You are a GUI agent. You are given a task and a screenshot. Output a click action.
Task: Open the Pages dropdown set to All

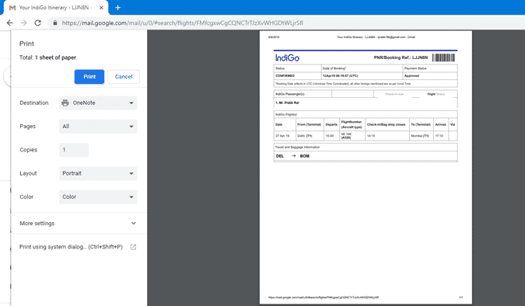[x=98, y=127]
